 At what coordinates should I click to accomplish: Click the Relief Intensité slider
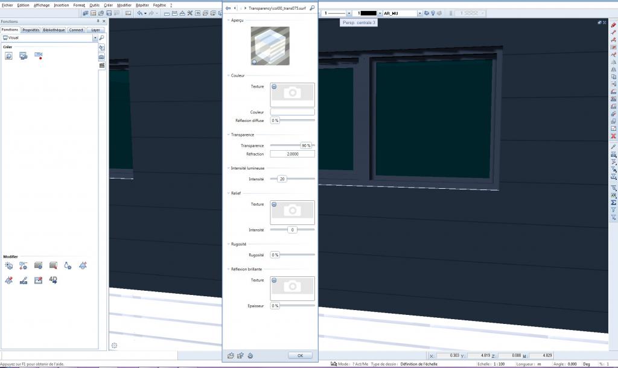293,230
